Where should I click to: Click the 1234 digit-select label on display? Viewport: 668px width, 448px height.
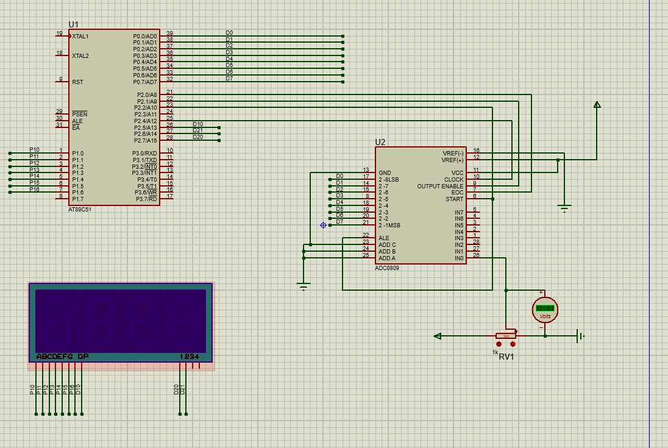[x=189, y=357]
